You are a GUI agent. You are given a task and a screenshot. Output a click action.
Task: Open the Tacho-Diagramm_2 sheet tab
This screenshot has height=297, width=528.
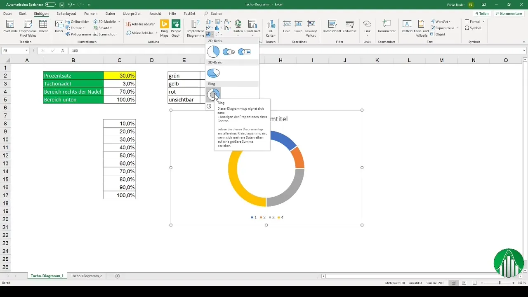click(x=86, y=276)
